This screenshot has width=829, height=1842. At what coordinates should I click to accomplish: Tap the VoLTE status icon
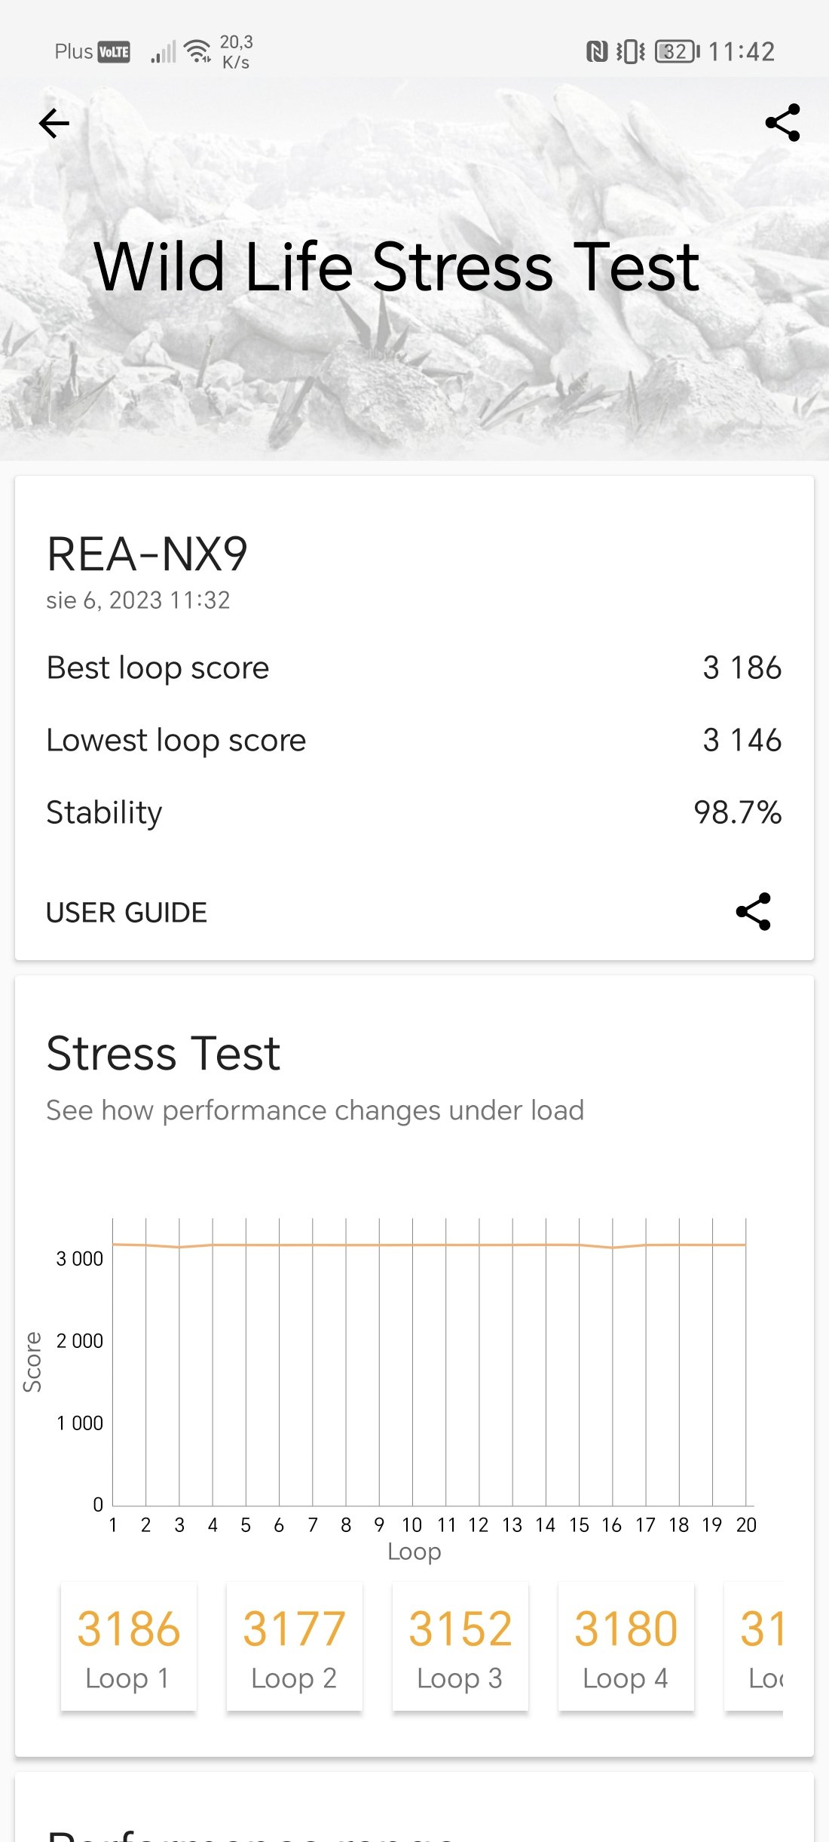coord(114,51)
